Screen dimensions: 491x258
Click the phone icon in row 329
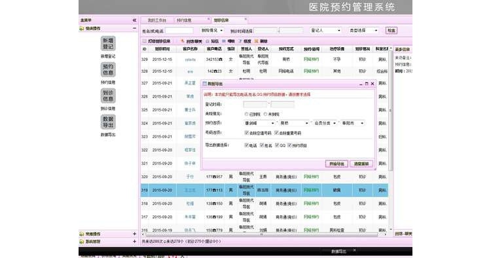221,60
